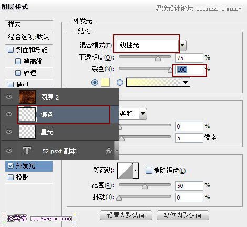
Task: Hide the 链条 layer eye icon
Action: point(9,114)
